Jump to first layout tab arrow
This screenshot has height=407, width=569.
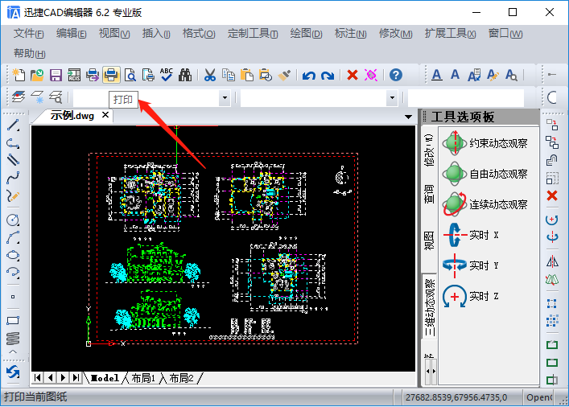click(37, 377)
